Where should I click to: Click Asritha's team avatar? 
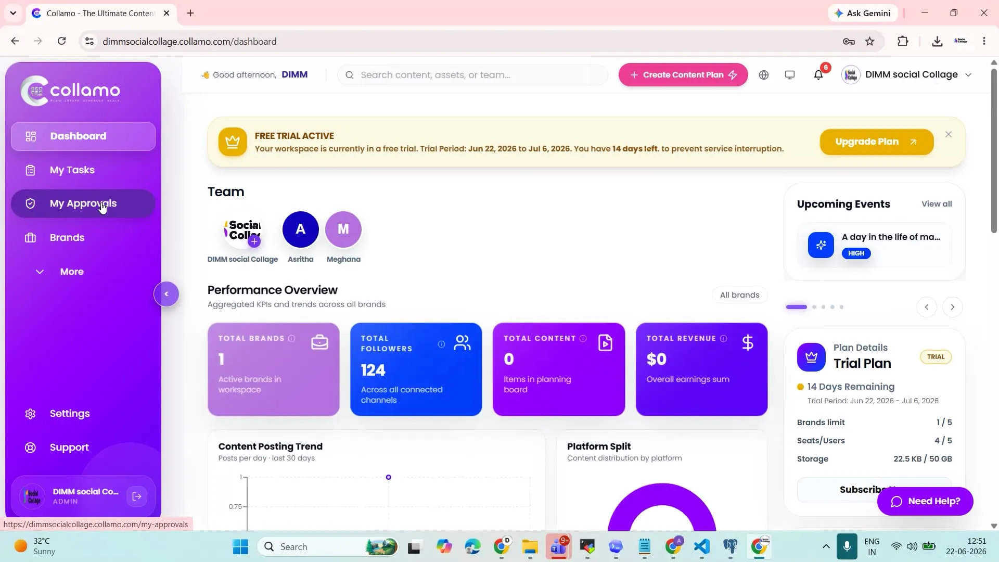pos(300,229)
